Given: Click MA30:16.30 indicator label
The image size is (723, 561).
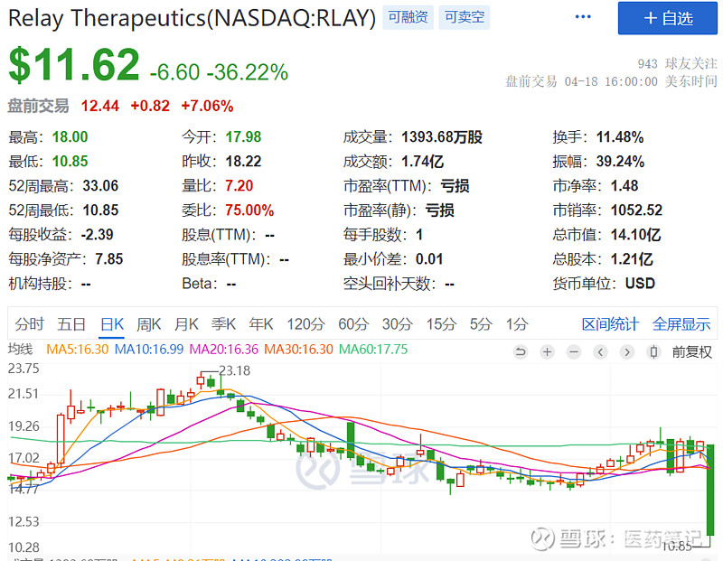Looking at the screenshot, I should click(298, 350).
